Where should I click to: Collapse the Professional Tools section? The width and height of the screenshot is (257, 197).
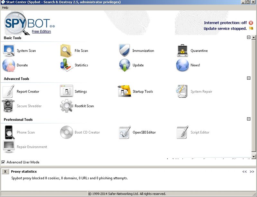(x=249, y=119)
